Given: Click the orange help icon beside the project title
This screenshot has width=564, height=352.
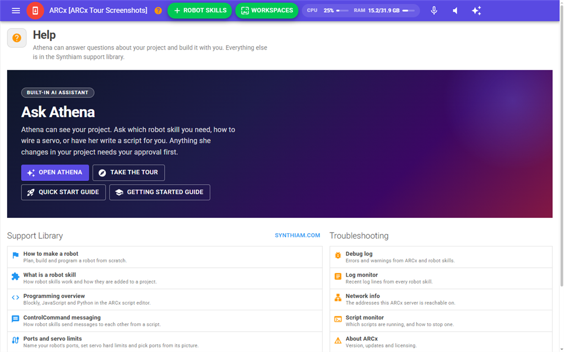Looking at the screenshot, I should tap(158, 10).
